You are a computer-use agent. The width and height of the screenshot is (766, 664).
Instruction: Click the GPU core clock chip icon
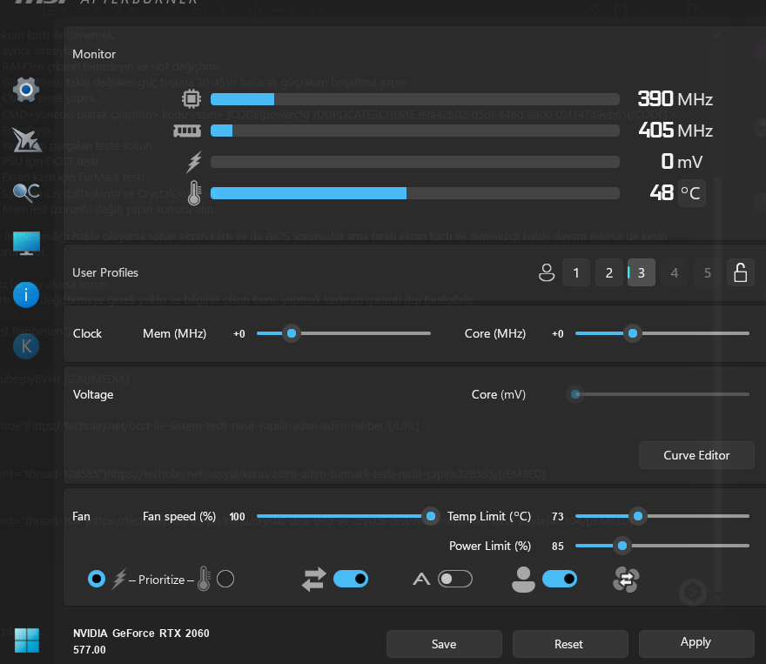point(191,99)
